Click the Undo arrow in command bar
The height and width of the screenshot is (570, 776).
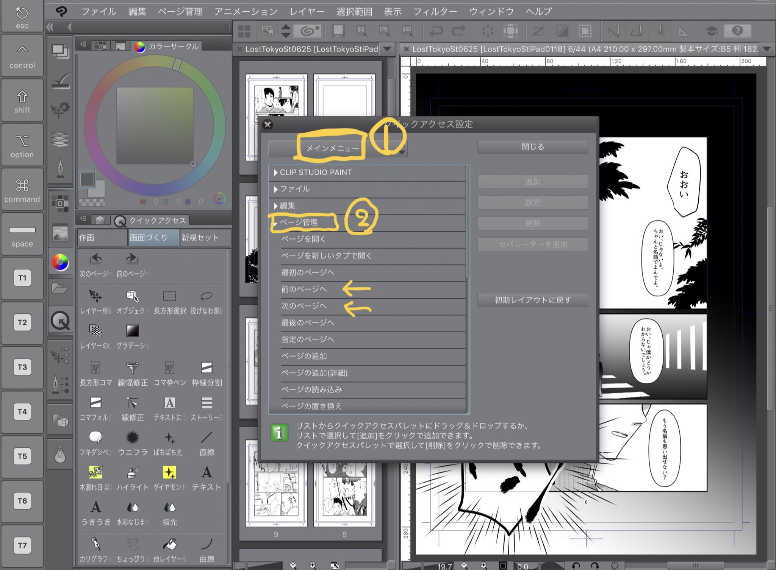point(436,31)
